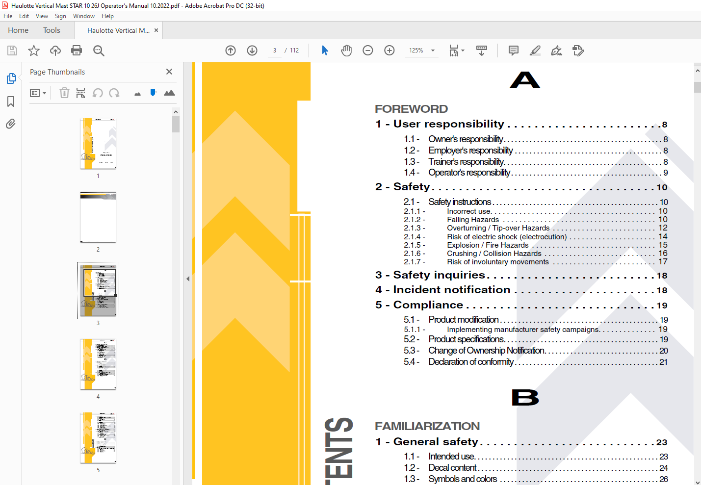This screenshot has width=701, height=485.
Task: Click document scrollbar up arrow
Action: [x=697, y=71]
